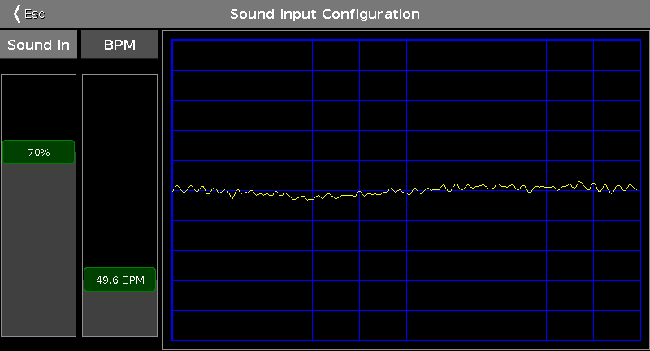Grab the 49.6 BPM fader handle
650x351 pixels.
pos(119,280)
